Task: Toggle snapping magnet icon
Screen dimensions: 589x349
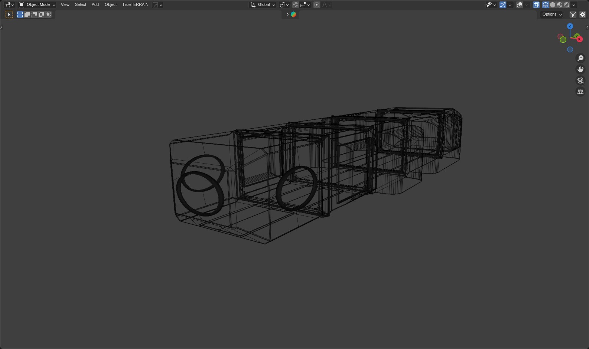Action: (x=296, y=5)
